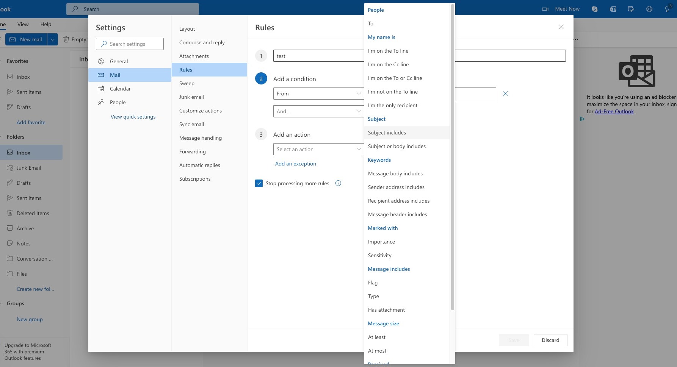677x367 pixels.
Task: Select the Archive folder in sidebar
Action: coord(25,228)
